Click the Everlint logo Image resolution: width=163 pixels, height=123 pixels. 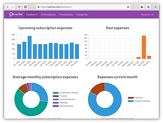click(16, 14)
